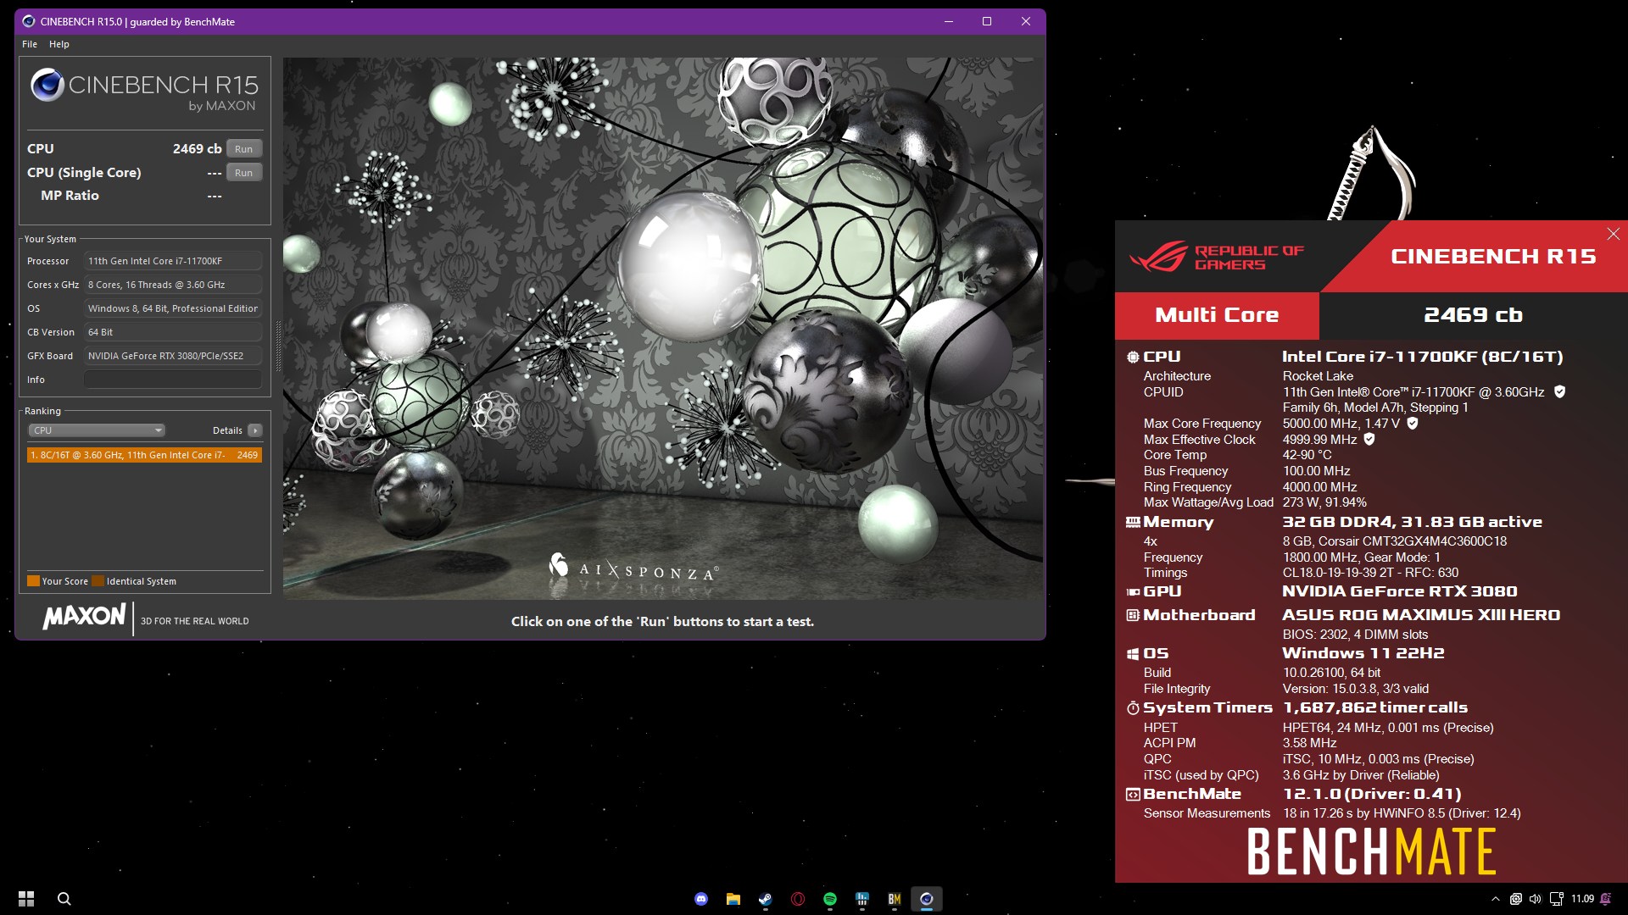This screenshot has width=1628, height=915.
Task: Click the Info input field
Action: click(x=172, y=380)
